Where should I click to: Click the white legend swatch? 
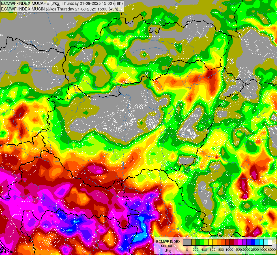(x=270, y=243)
